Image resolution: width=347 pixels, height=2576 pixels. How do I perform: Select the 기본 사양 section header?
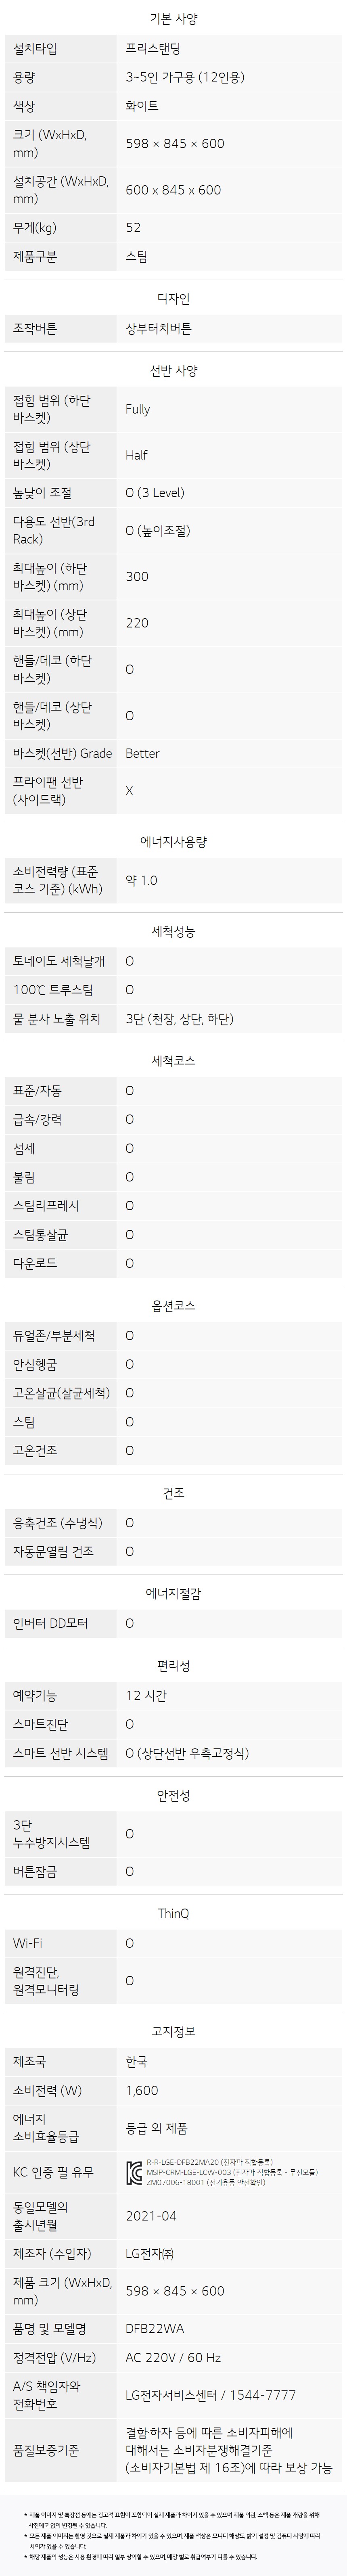[x=173, y=18]
